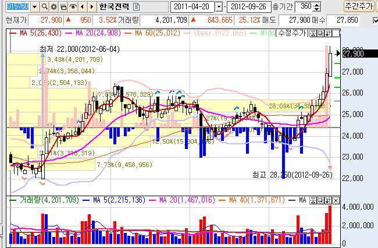
Task: Toggle the checkbox at right of 매수 row
Action: tap(375, 20)
